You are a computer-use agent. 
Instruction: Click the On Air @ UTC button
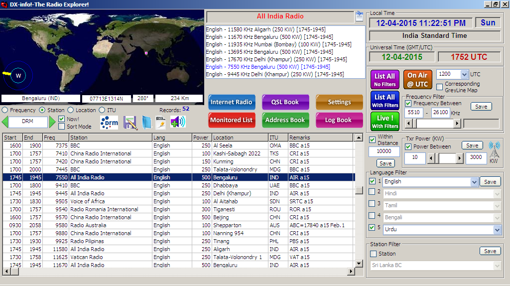pyautogui.click(x=418, y=79)
